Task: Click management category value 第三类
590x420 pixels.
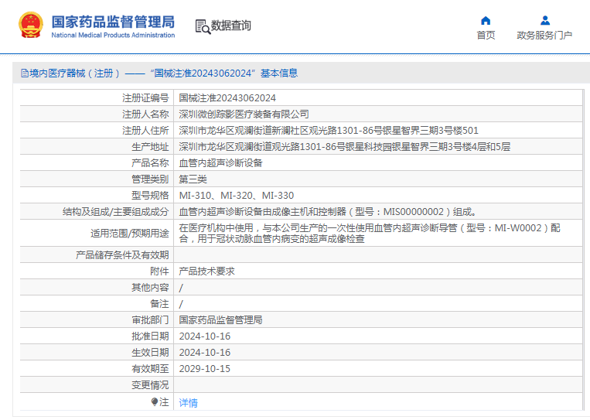Action: 193,179
